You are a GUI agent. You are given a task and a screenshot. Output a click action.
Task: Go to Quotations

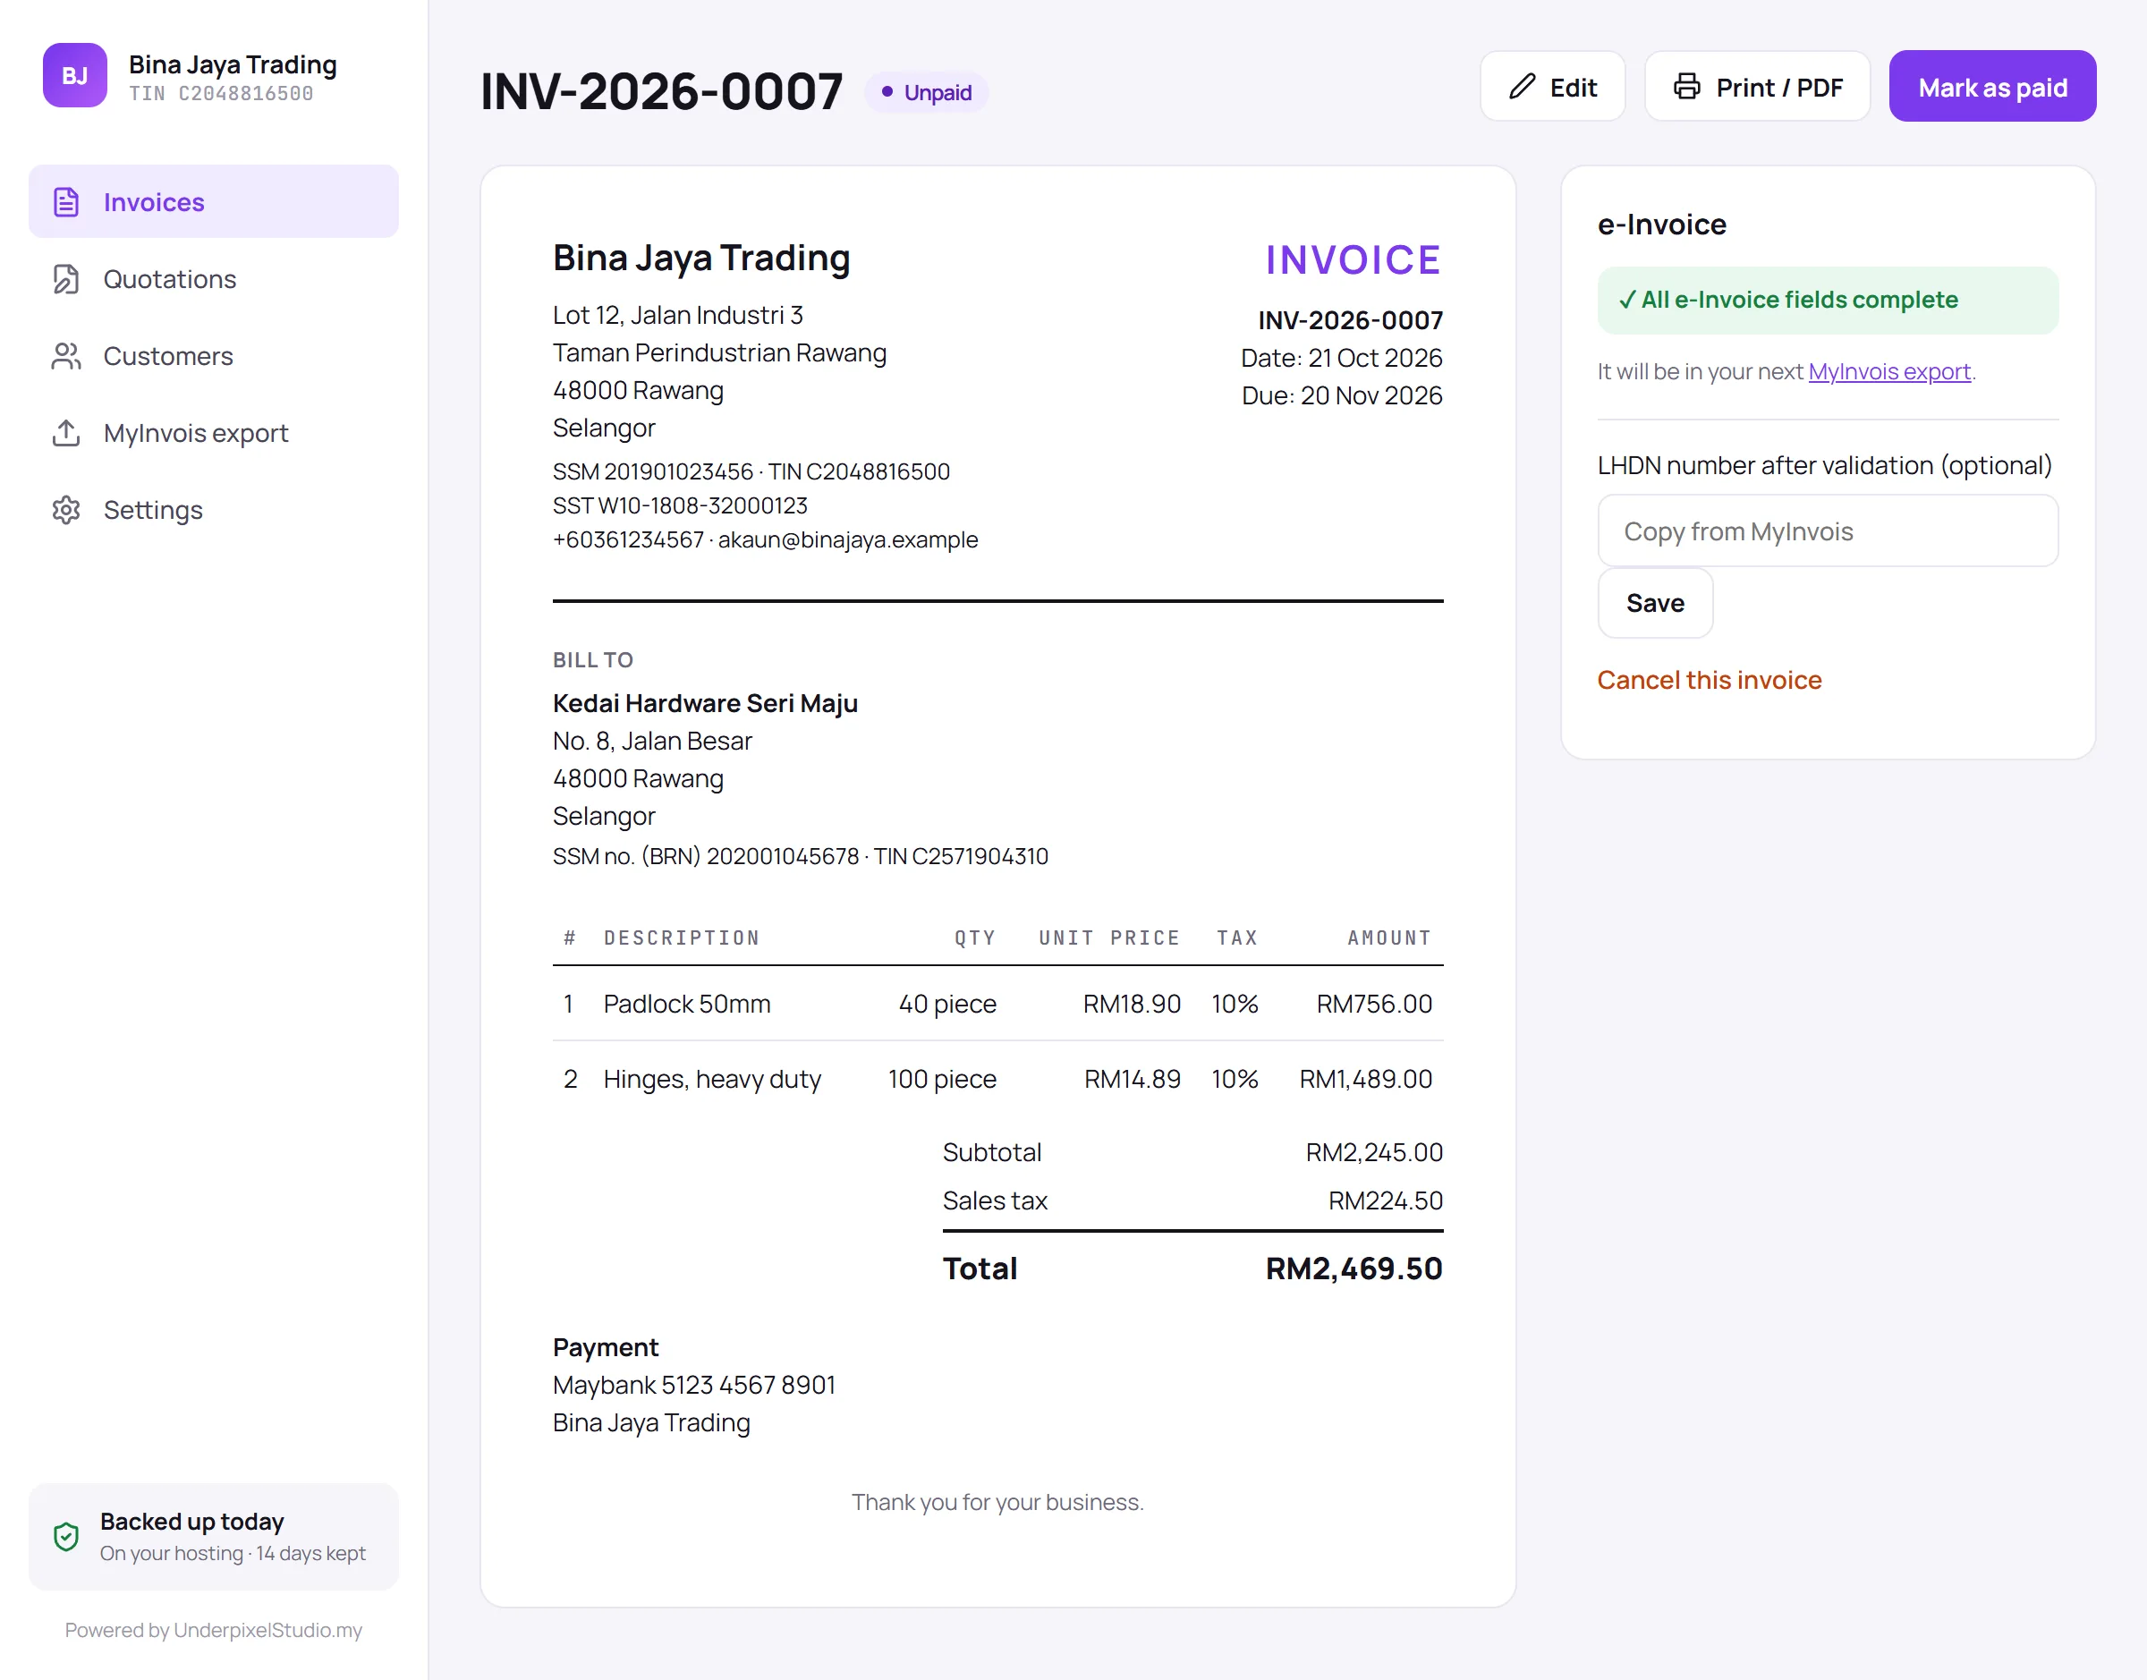pos(214,278)
